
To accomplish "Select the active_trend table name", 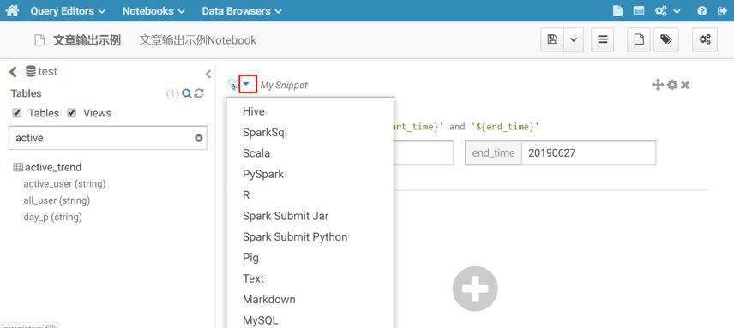I will 53,167.
